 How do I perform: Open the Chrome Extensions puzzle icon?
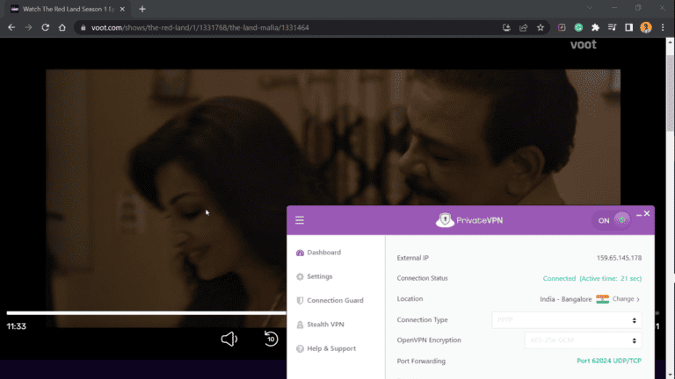[x=595, y=27]
